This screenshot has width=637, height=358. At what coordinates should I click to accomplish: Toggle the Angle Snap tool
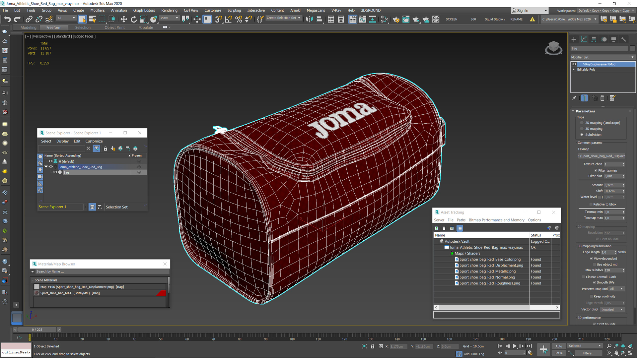tap(229, 19)
